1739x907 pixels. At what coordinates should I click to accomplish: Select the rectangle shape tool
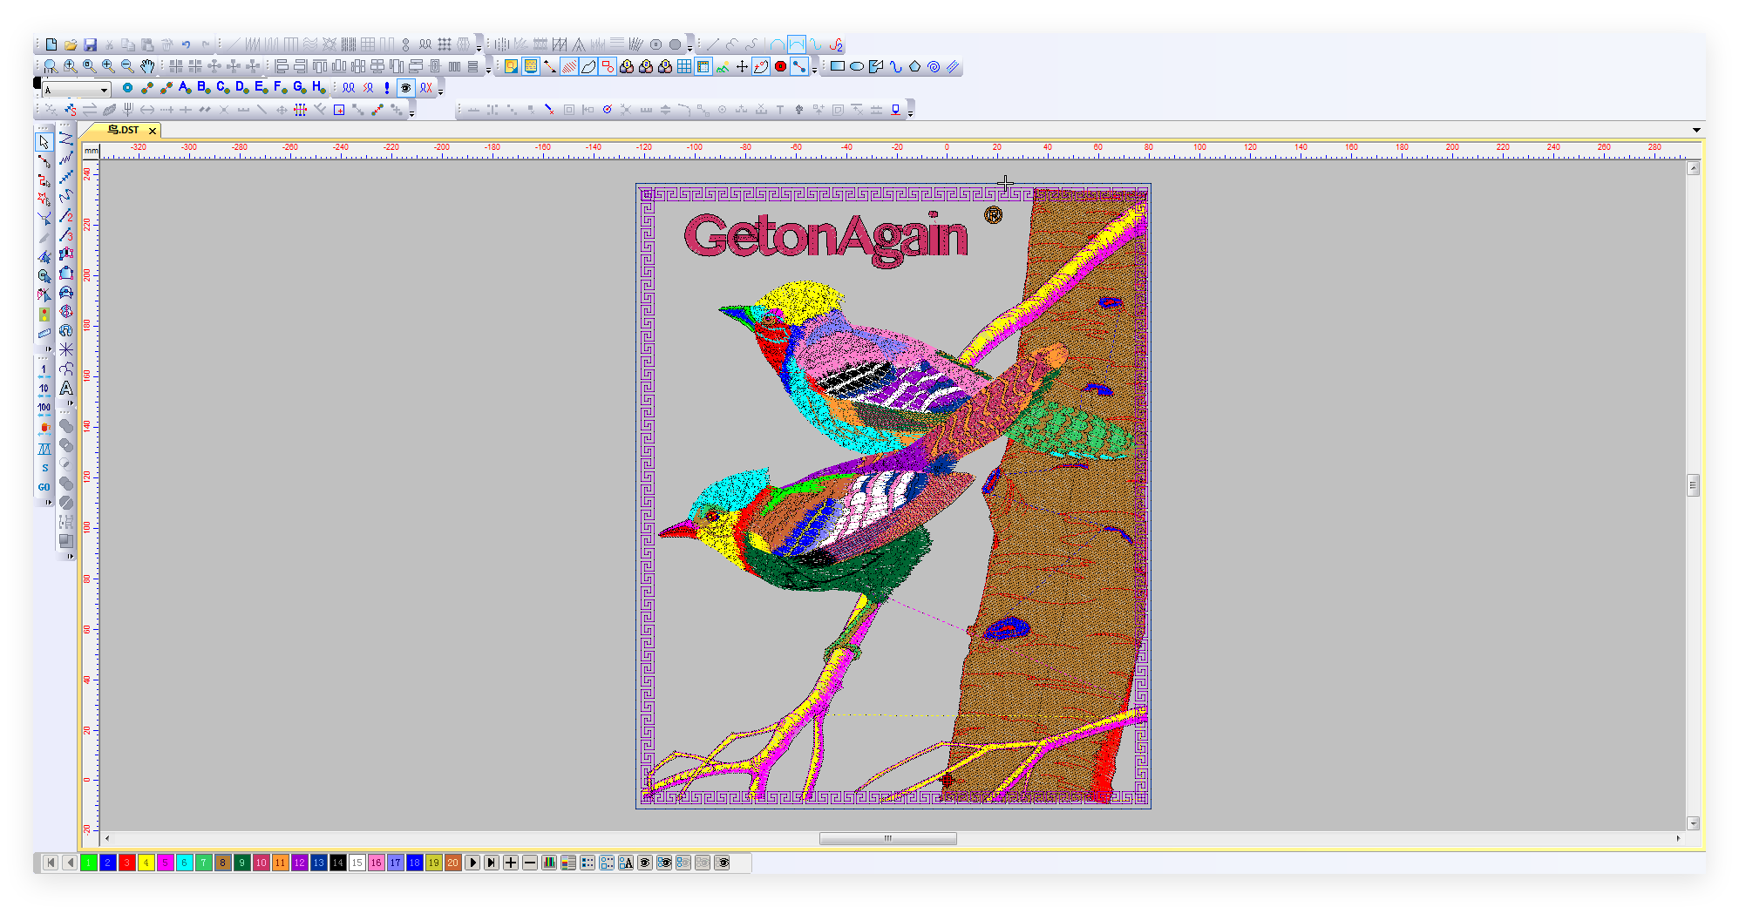point(837,66)
